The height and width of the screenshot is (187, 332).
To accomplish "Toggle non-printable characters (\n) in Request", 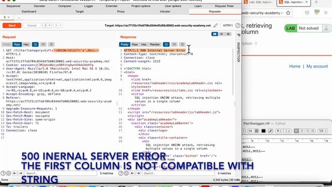I will pyautogui.click(x=43, y=44).
